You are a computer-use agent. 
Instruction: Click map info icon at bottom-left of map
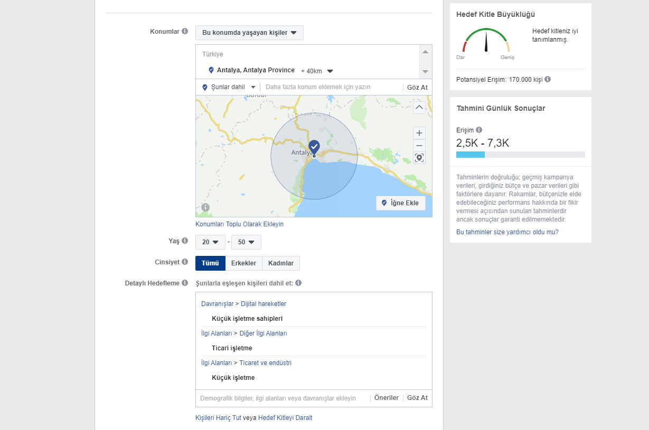tap(205, 207)
